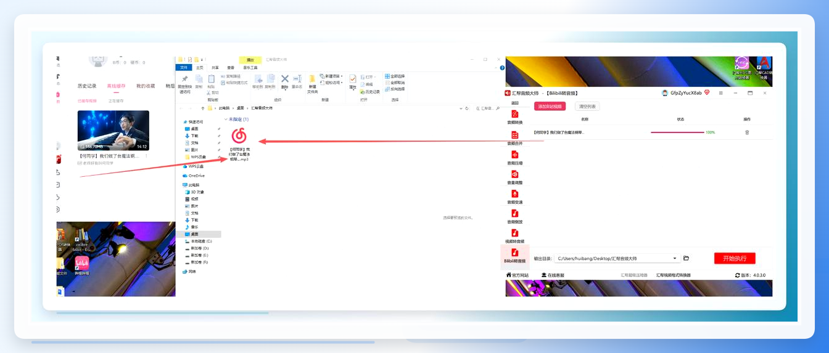The height and width of the screenshot is (353, 829).
Task: Expand the Explorer address bar history dropdown
Action: (460, 108)
